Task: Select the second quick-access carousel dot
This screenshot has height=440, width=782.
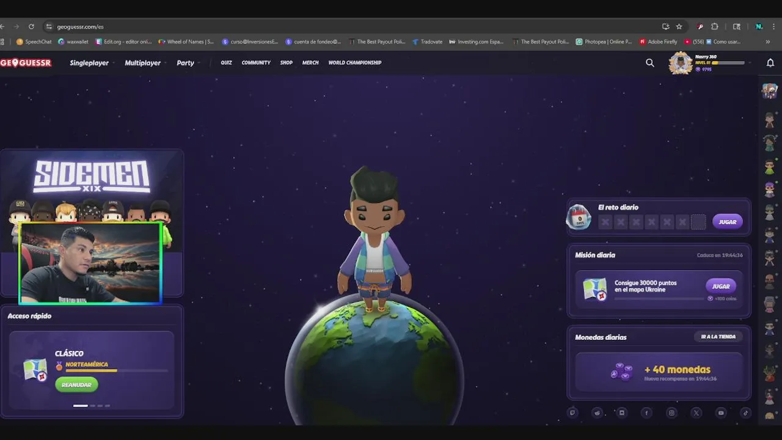Action: coord(92,405)
